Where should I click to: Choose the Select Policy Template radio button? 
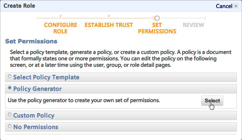(x=10, y=76)
